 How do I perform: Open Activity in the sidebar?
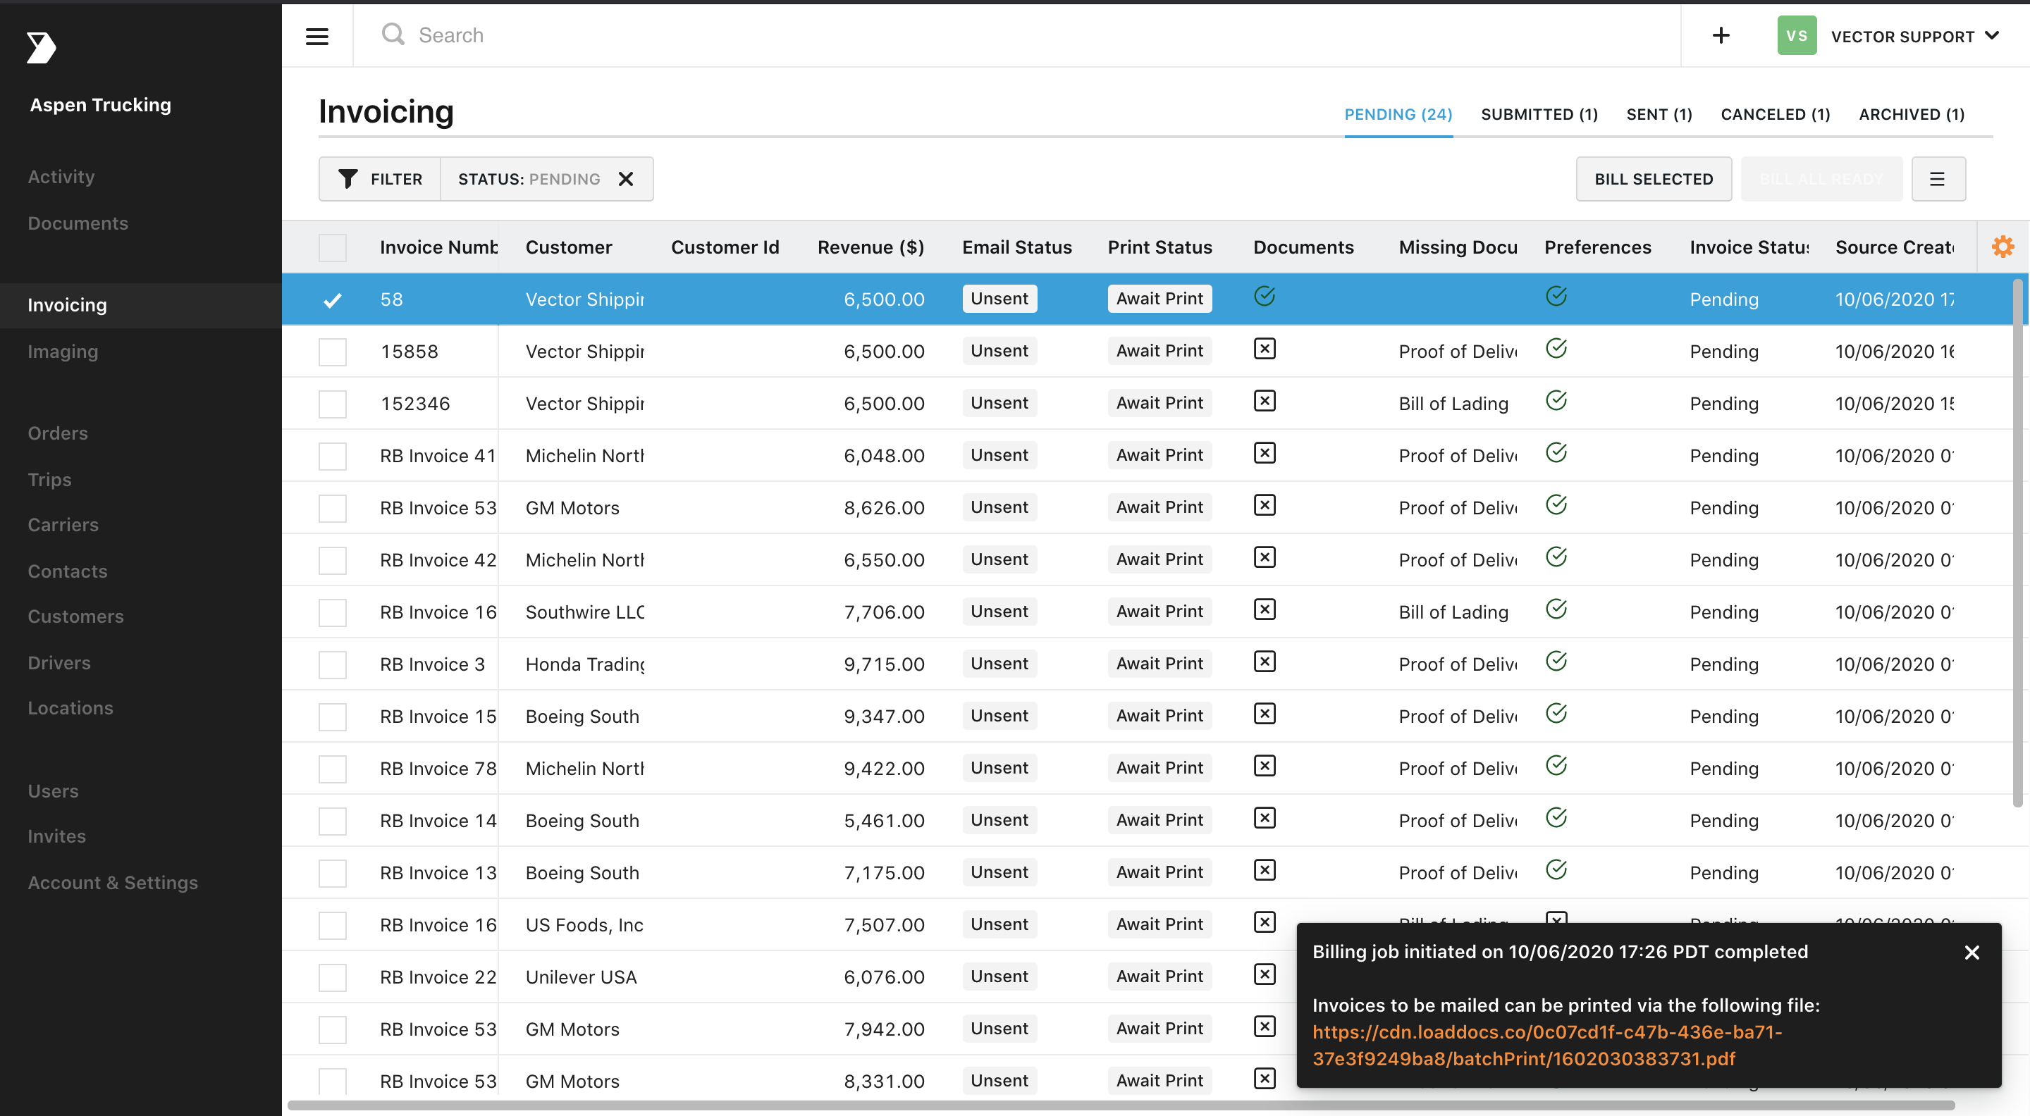(x=61, y=176)
